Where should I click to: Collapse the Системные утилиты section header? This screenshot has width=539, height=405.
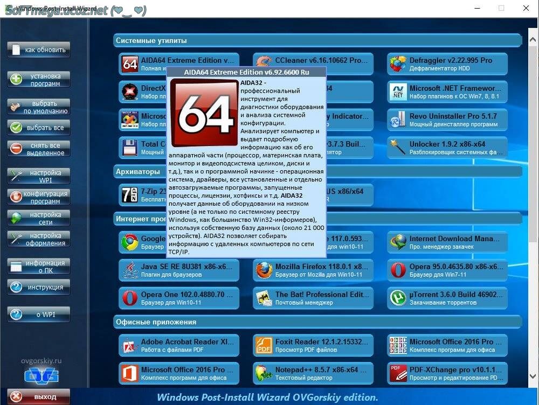pos(317,40)
